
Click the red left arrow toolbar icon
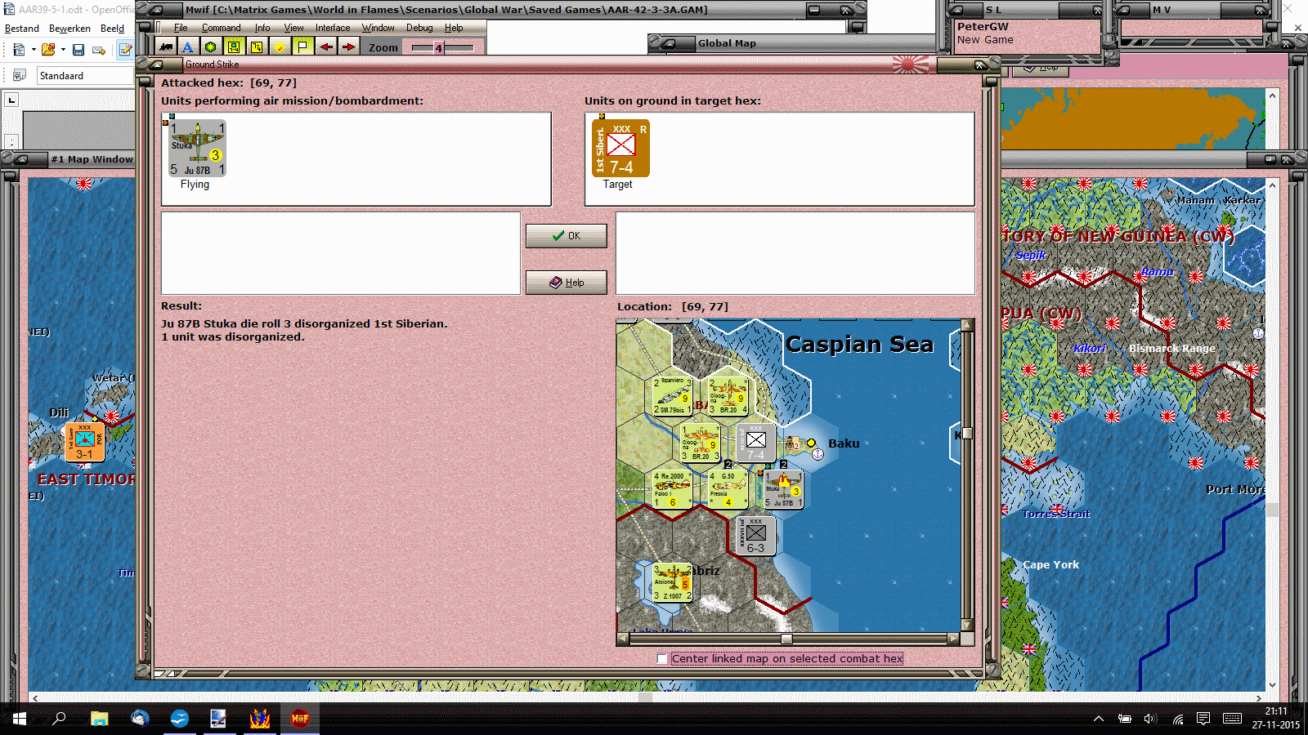pyautogui.click(x=326, y=47)
